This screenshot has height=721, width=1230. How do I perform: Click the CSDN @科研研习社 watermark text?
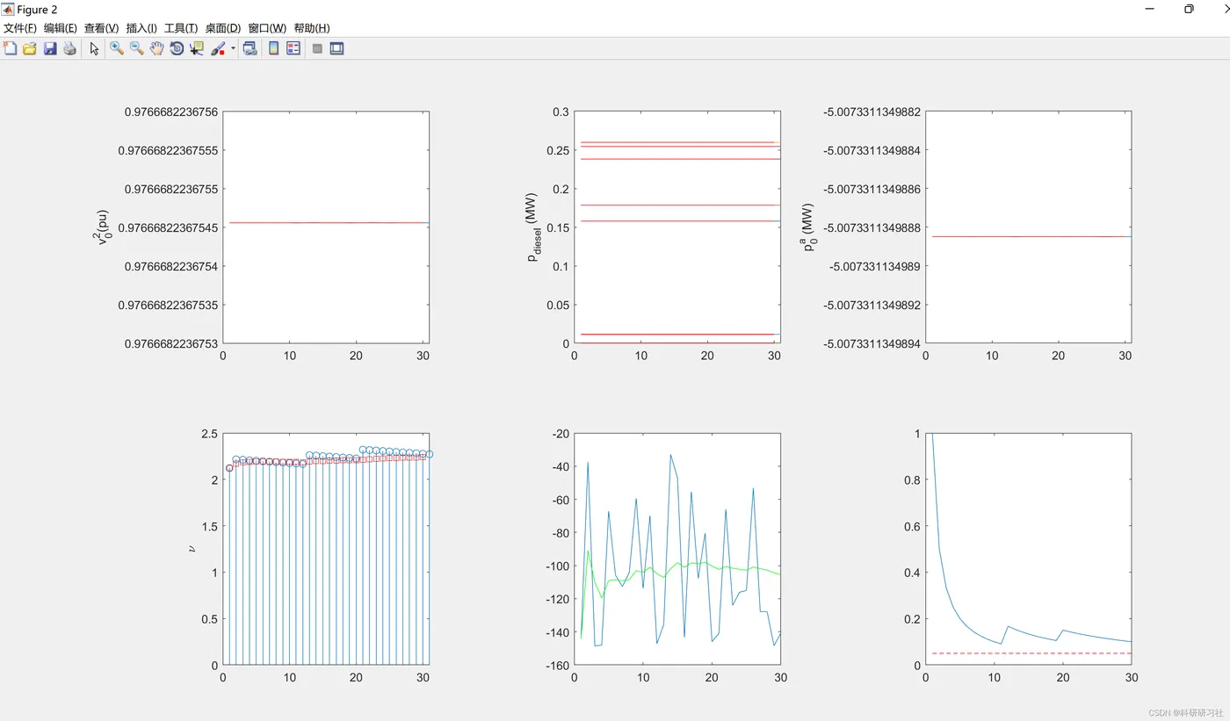tap(1185, 712)
